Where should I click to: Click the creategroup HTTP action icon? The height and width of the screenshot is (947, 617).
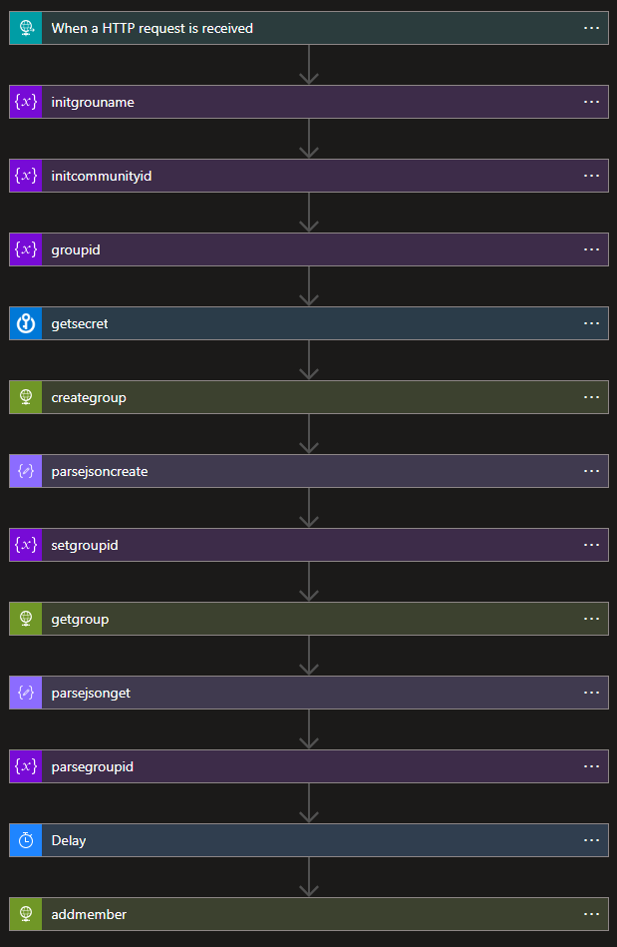27,397
